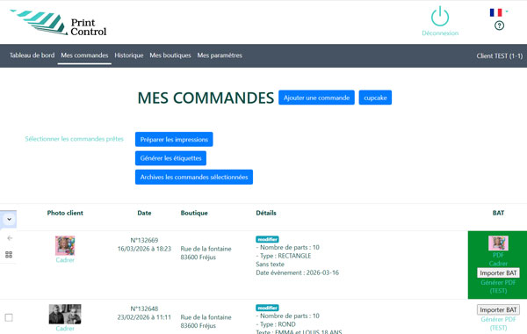527x334 pixels.
Task: Click the cupcake button
Action: tap(375, 98)
